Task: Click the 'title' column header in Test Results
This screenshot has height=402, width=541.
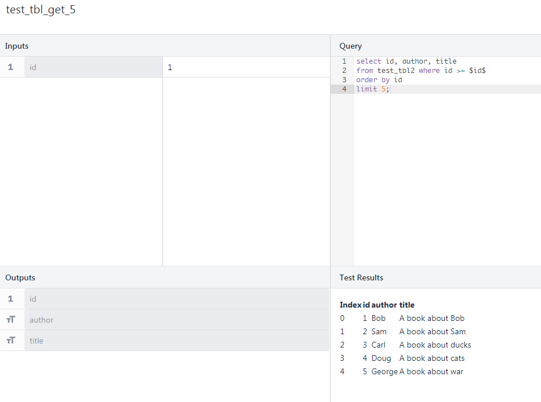Action: click(406, 305)
